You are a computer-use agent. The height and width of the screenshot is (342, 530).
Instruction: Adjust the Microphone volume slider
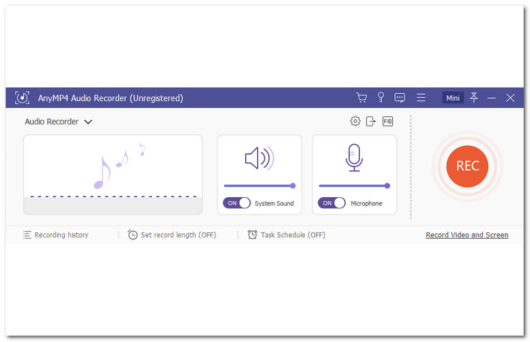tap(354, 186)
